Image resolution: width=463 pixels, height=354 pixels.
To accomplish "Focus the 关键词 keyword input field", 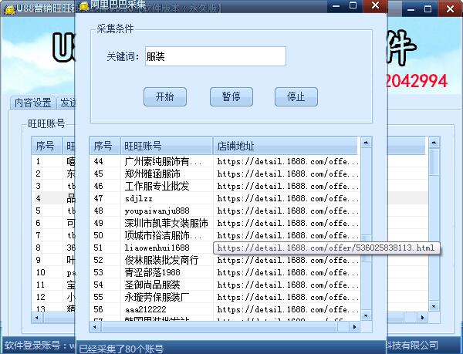I will [215, 56].
